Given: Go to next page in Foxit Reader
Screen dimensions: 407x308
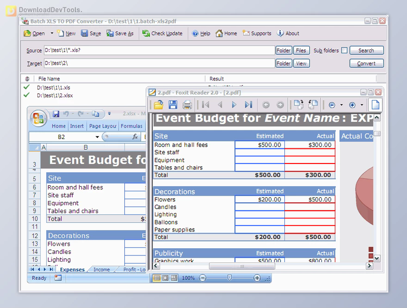Looking at the screenshot, I should pos(234,105).
